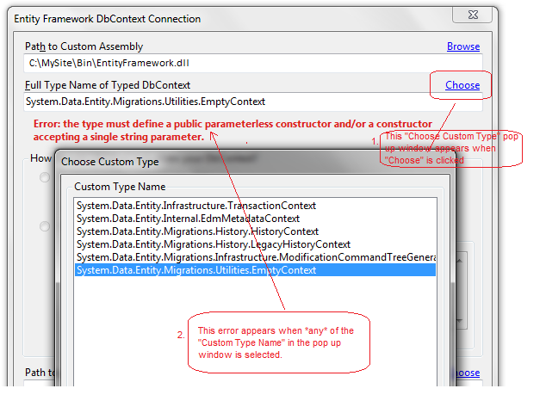Click the Browse link for custom assembly
The width and height of the screenshot is (546, 407).
click(x=463, y=46)
